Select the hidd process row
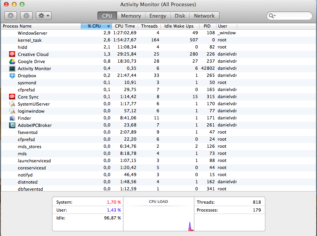The height and width of the screenshot is (236, 317). click(158, 47)
